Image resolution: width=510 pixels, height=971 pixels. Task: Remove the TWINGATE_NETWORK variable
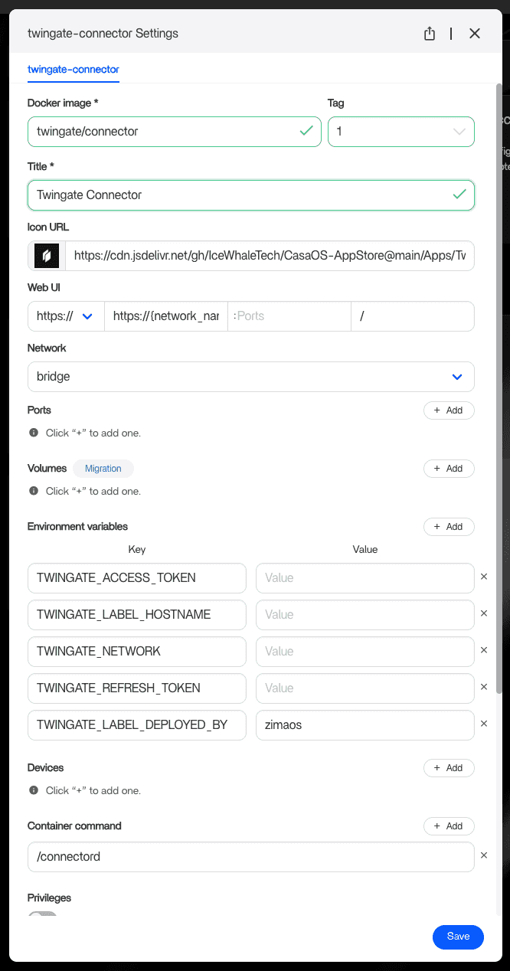tap(484, 650)
